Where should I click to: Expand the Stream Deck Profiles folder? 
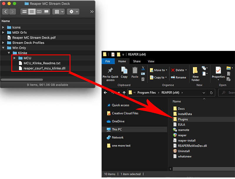(x=3, y=43)
